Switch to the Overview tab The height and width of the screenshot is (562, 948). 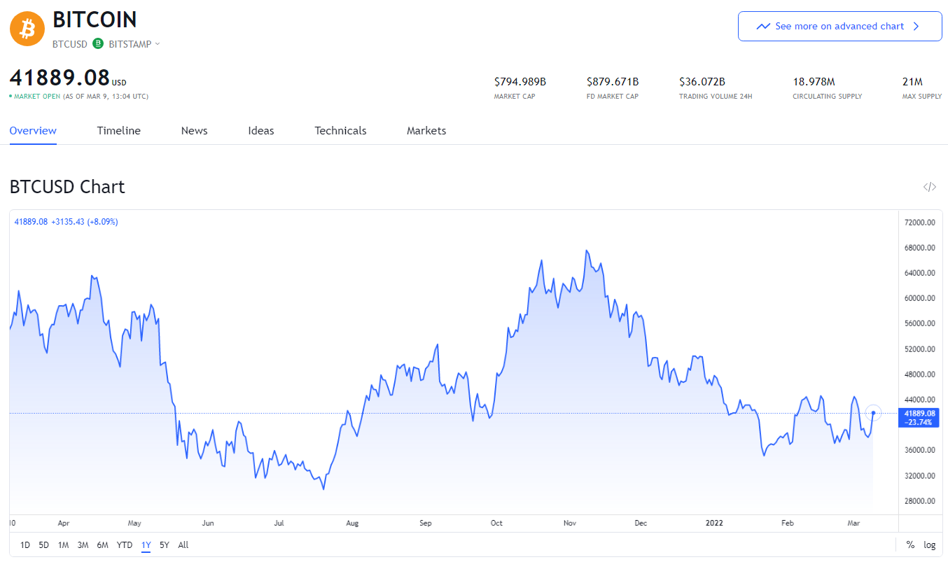(33, 131)
